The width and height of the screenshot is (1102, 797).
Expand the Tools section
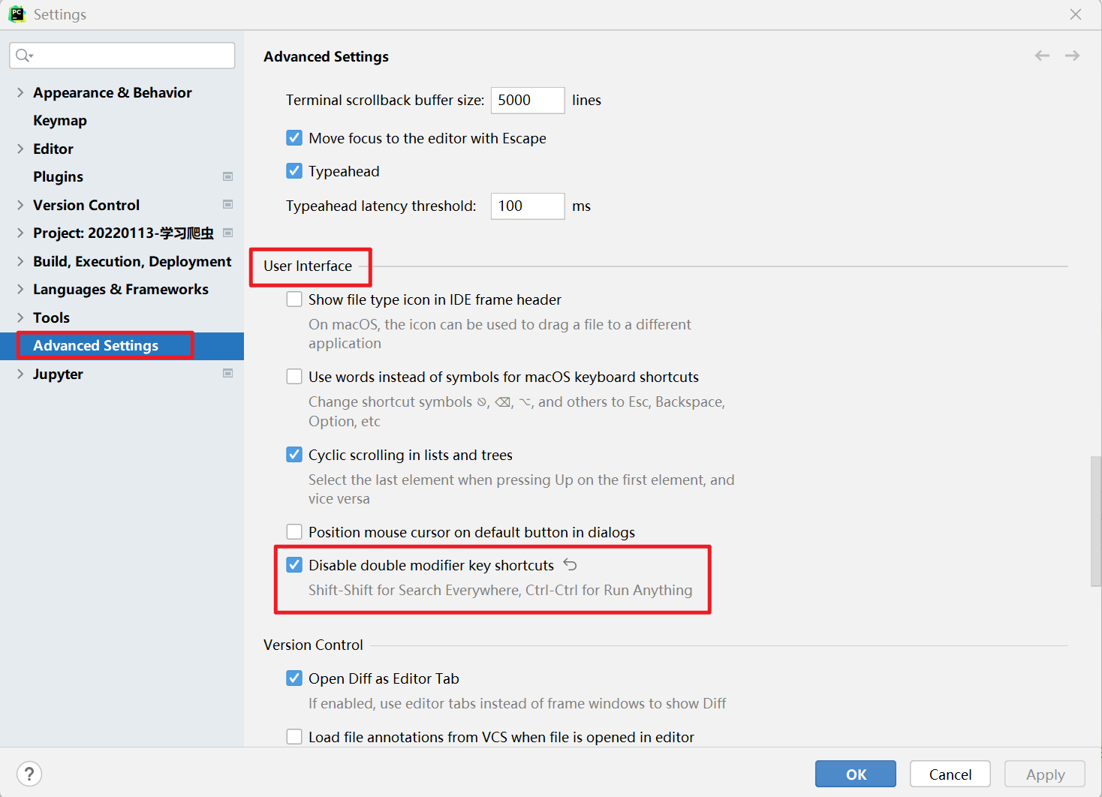20,317
